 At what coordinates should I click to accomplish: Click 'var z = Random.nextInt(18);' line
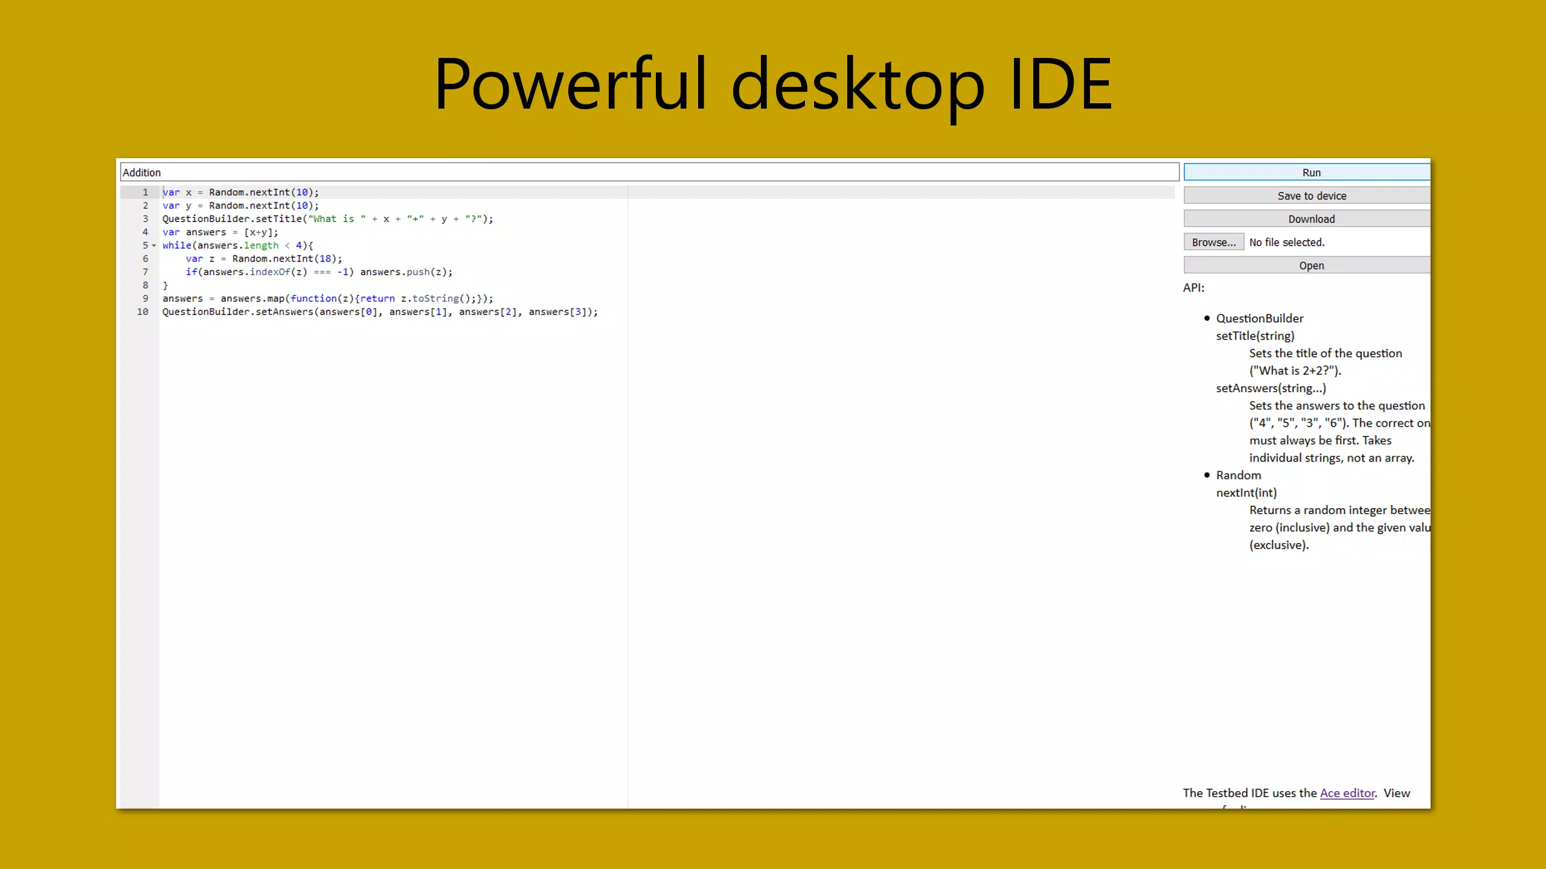click(x=264, y=258)
